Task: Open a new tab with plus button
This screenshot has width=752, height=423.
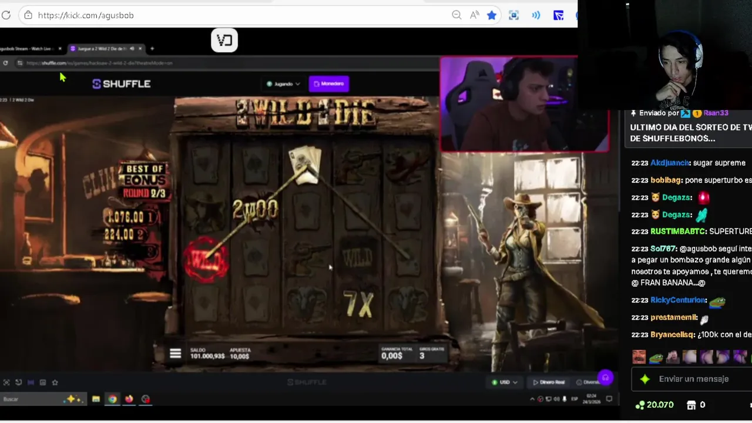Action: pyautogui.click(x=152, y=48)
